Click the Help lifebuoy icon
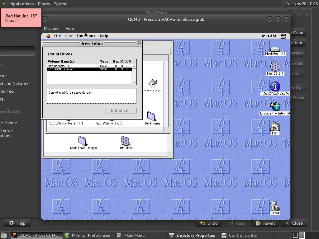The width and height of the screenshot is (319, 239). pyautogui.click(x=12, y=223)
